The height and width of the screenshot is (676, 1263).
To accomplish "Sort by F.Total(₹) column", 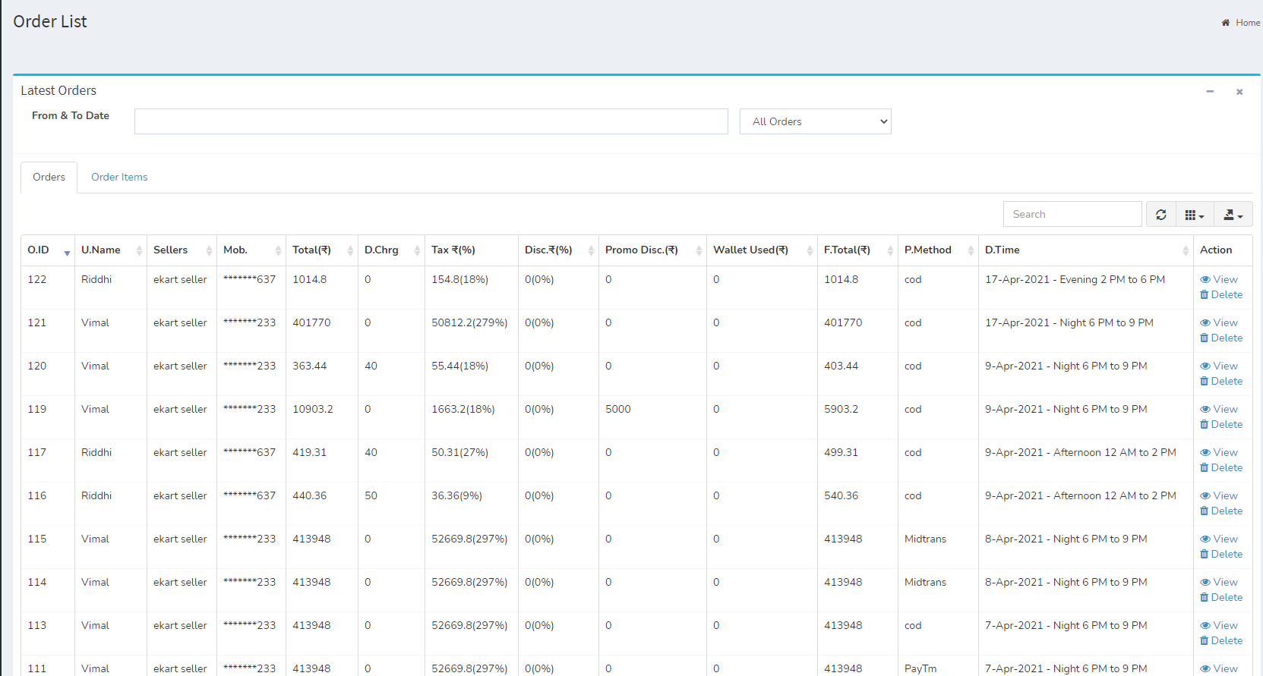I will 857,250.
